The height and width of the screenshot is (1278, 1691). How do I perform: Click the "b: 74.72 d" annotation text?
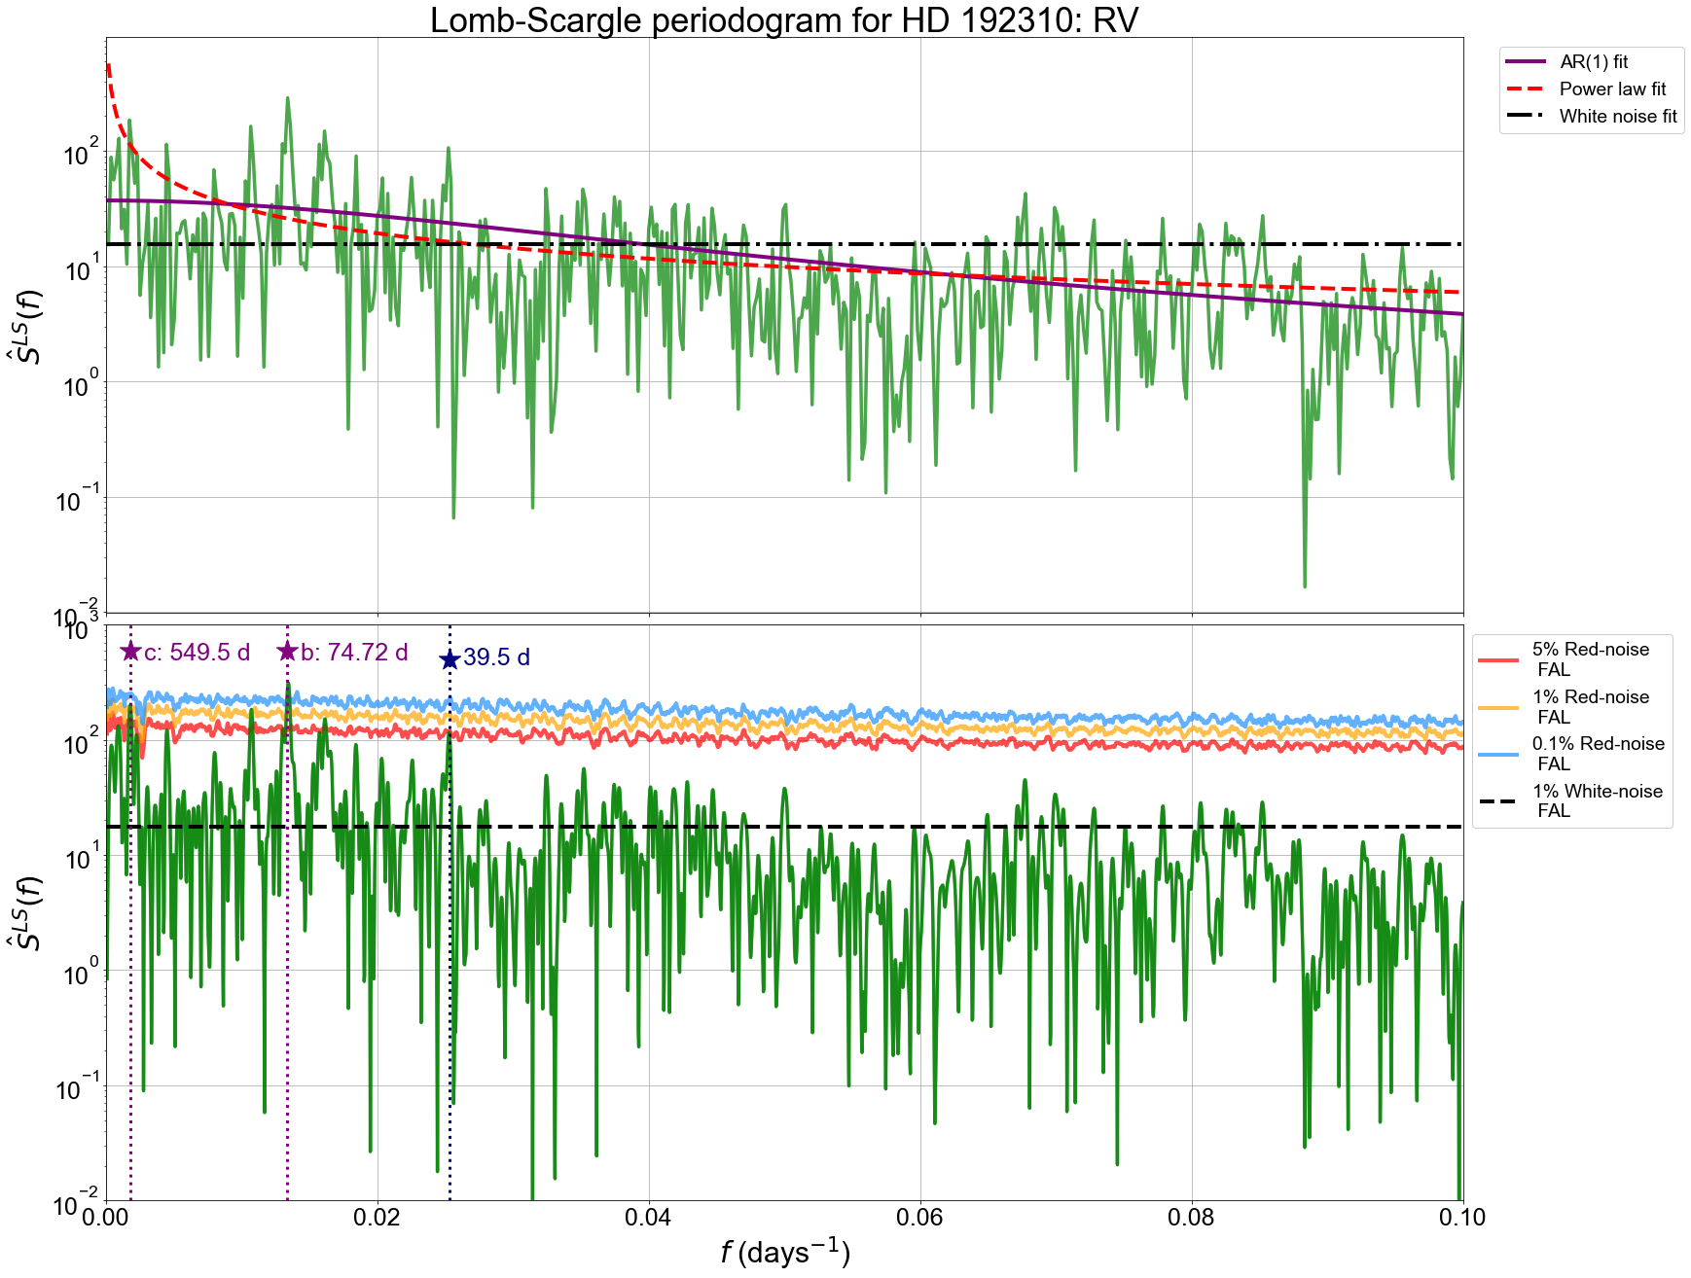click(354, 653)
